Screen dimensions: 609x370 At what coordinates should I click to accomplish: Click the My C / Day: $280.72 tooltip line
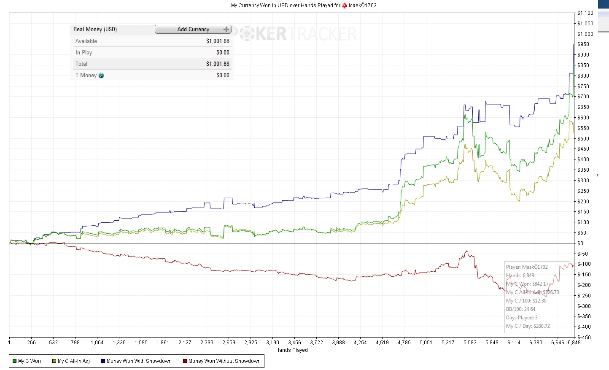(x=528, y=326)
